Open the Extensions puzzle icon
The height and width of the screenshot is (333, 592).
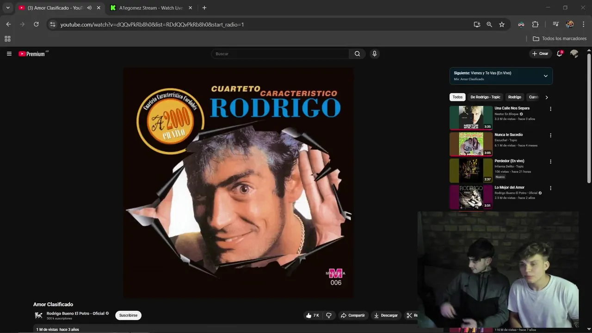[x=536, y=25]
